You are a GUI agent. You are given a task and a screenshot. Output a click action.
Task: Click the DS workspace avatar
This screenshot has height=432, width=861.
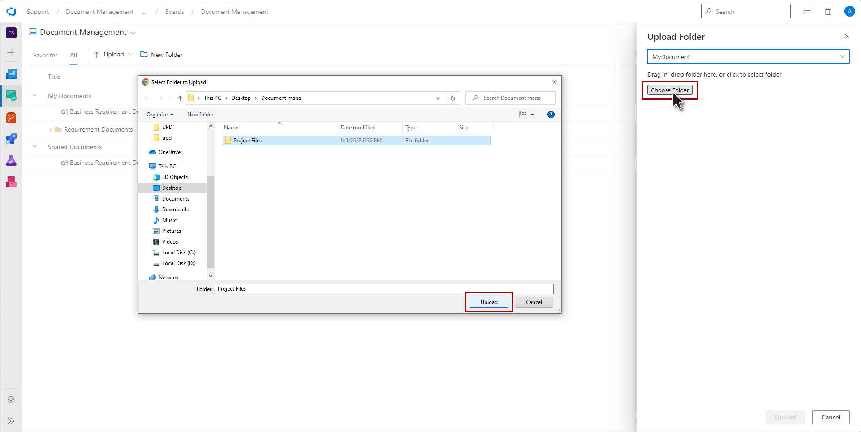click(x=11, y=33)
